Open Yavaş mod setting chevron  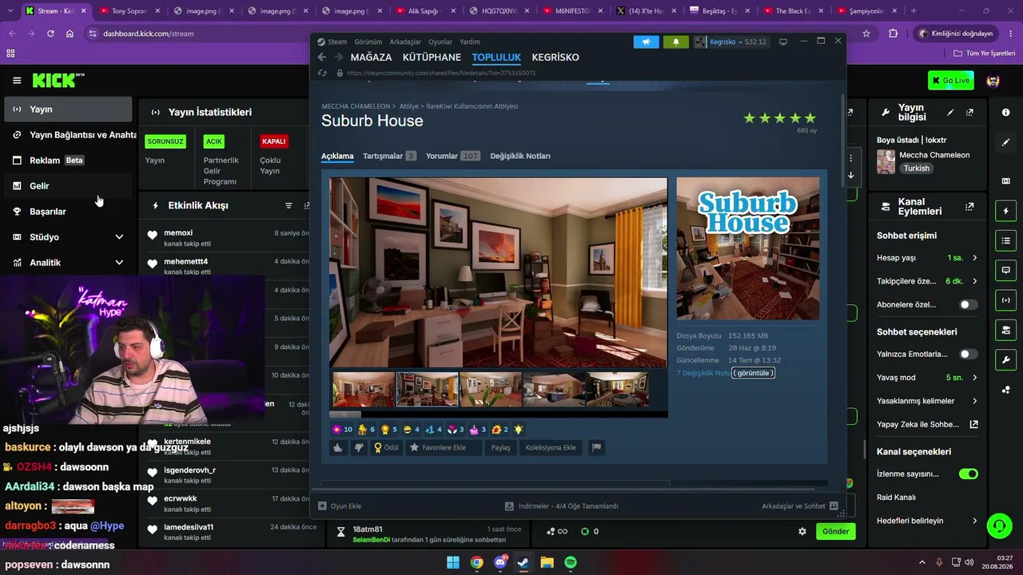pyautogui.click(x=974, y=377)
